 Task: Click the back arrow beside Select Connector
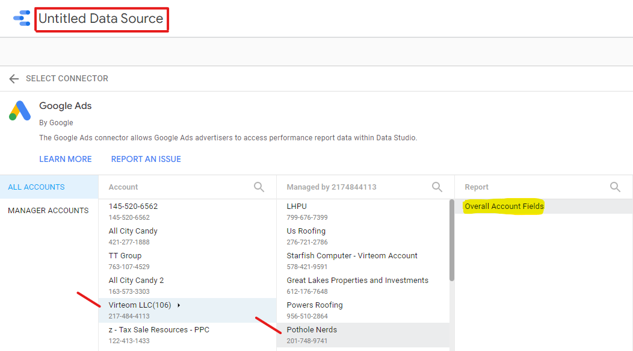tap(14, 79)
